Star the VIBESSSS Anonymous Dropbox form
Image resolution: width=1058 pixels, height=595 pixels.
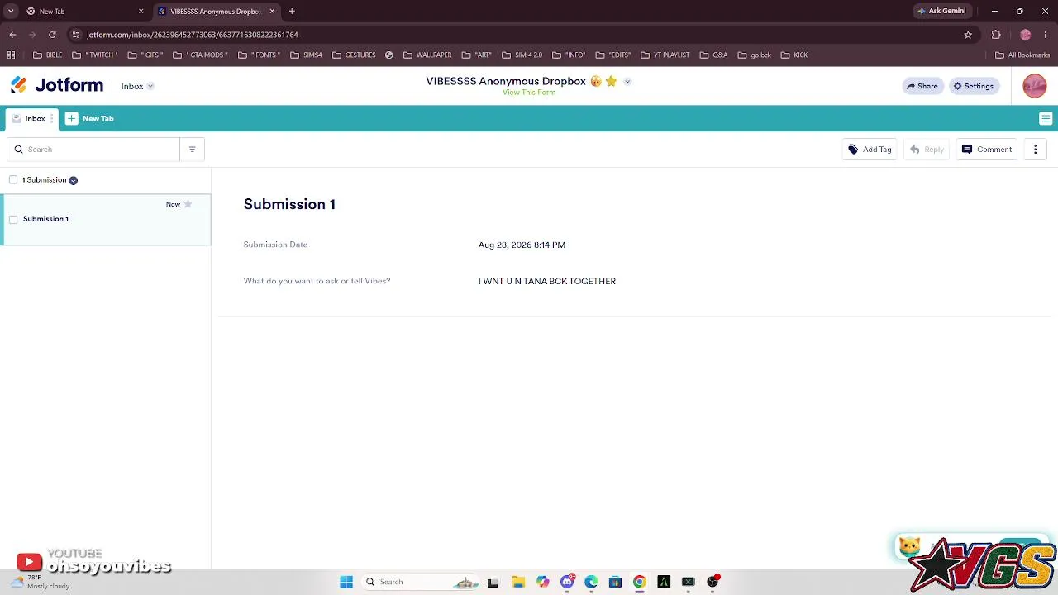point(611,81)
